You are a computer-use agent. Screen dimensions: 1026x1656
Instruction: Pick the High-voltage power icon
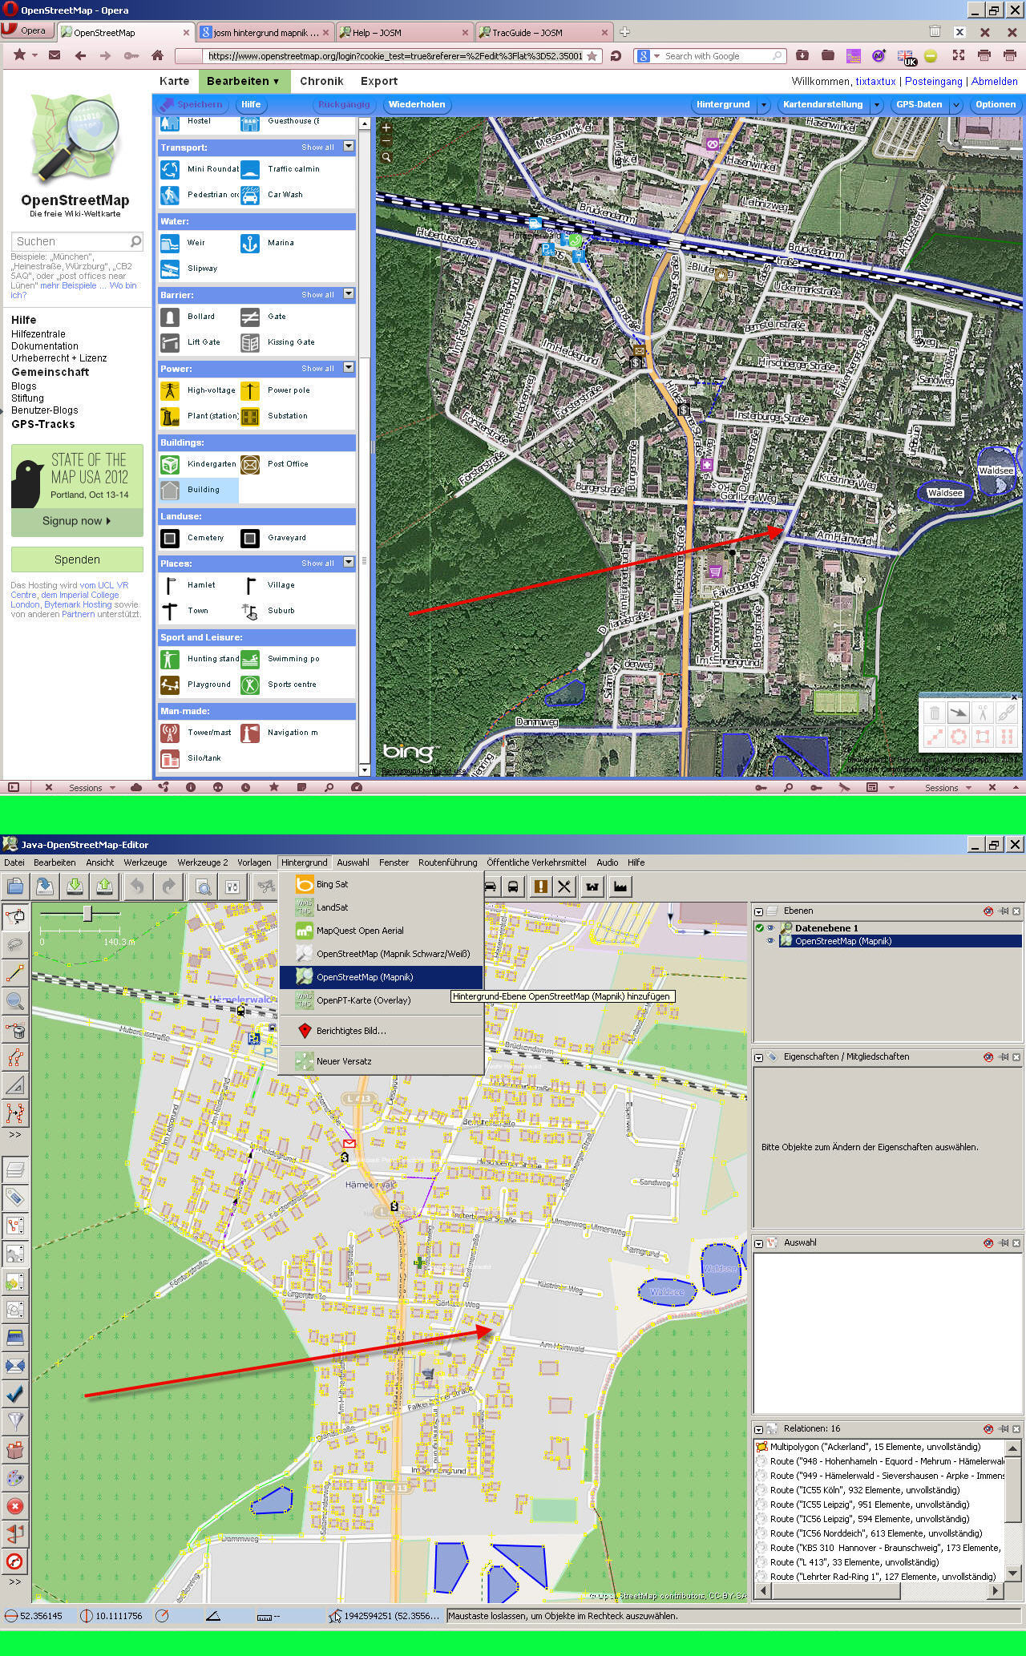[x=169, y=390]
